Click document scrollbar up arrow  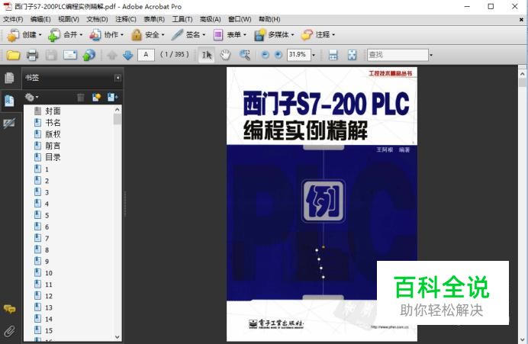coord(522,74)
